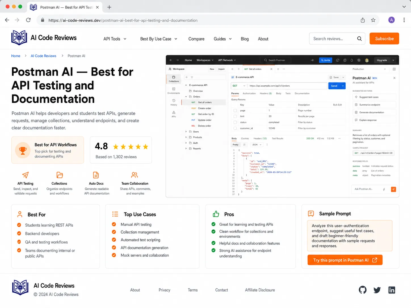Click Generate documentation action

(x=374, y=112)
